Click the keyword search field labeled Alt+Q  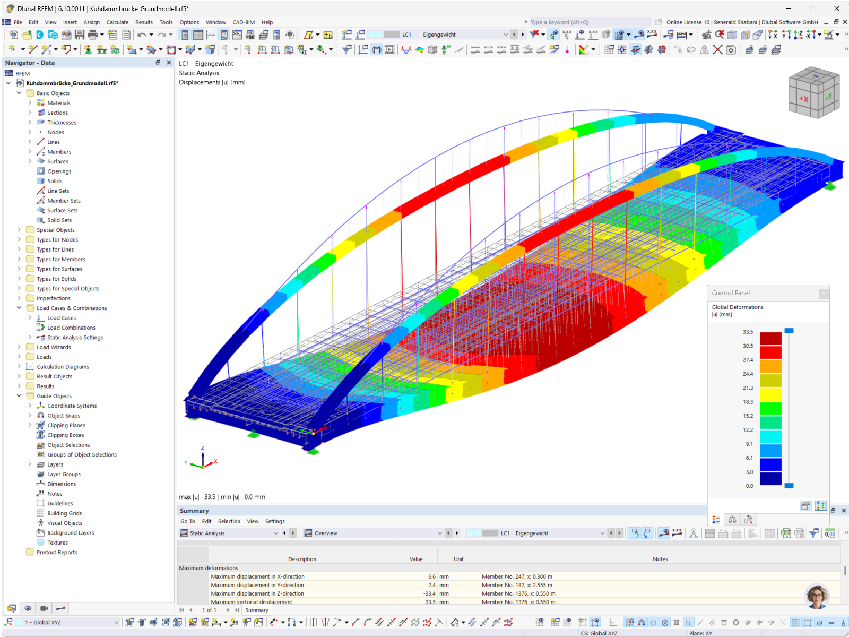584,22
